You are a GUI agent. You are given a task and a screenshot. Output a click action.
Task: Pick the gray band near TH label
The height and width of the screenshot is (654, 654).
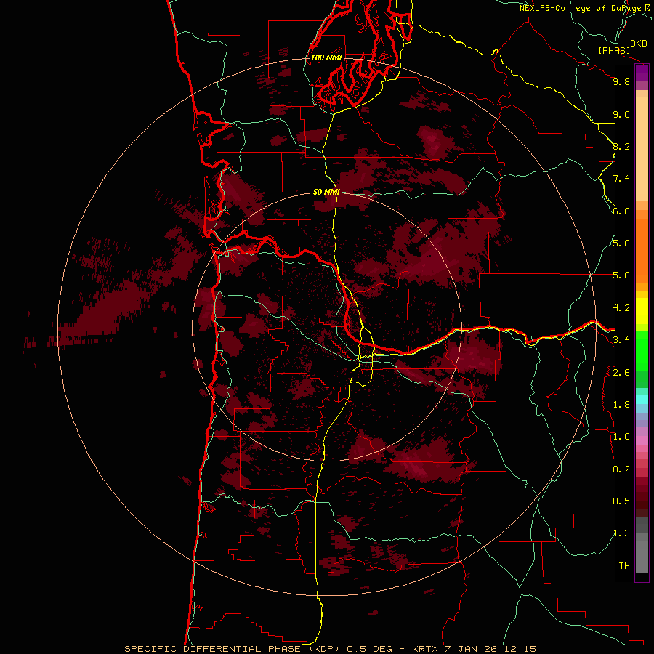(642, 557)
